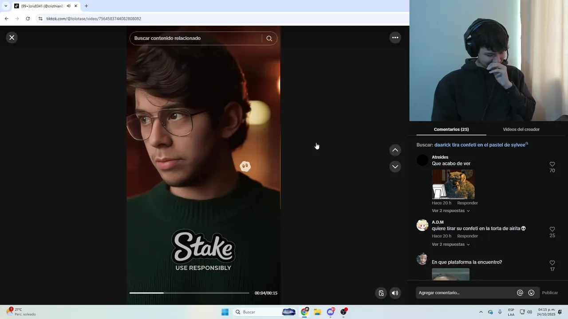Open the image sticker in Atreides comment
The height and width of the screenshot is (319, 568).
(x=453, y=184)
